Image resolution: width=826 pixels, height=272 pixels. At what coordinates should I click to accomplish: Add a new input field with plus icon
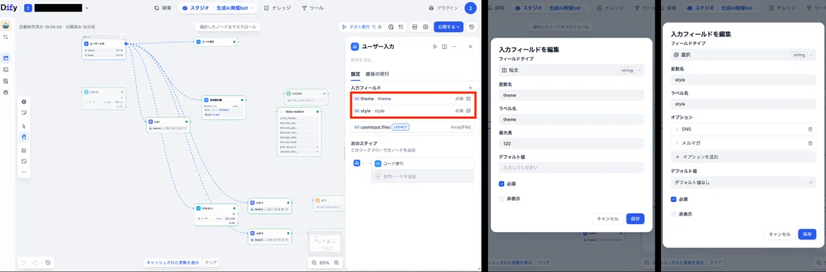coord(470,88)
